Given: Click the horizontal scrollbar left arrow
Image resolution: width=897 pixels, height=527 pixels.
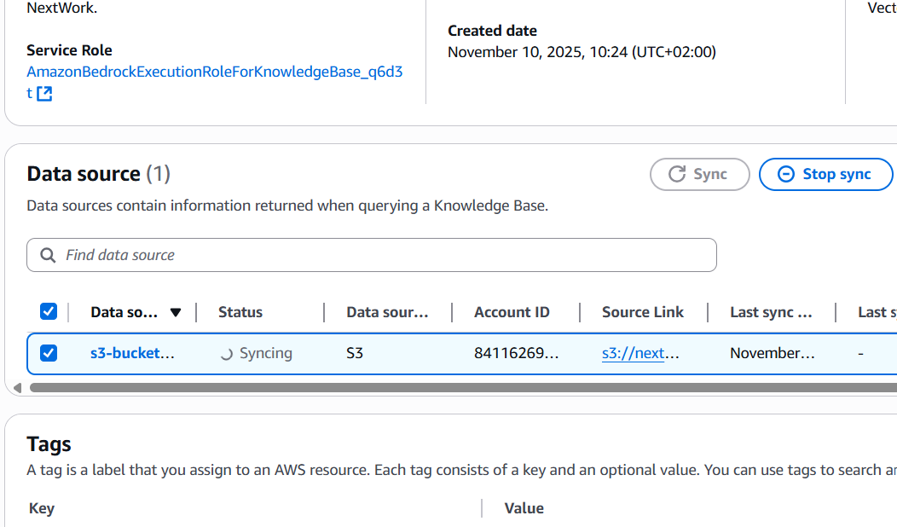Looking at the screenshot, I should pos(17,388).
